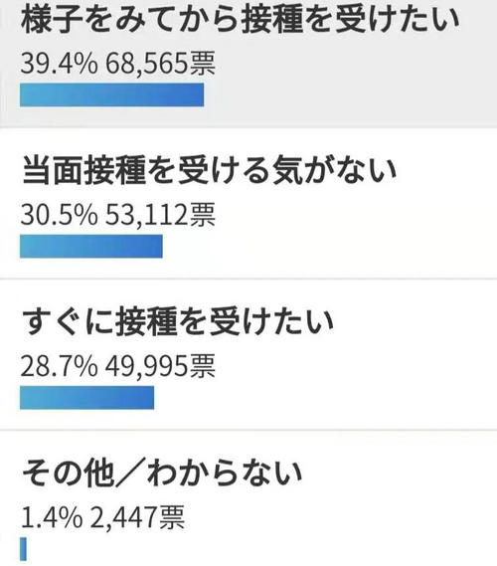
Task: Select option 様子をみてから接種を受けたい
Action: click(240, 19)
